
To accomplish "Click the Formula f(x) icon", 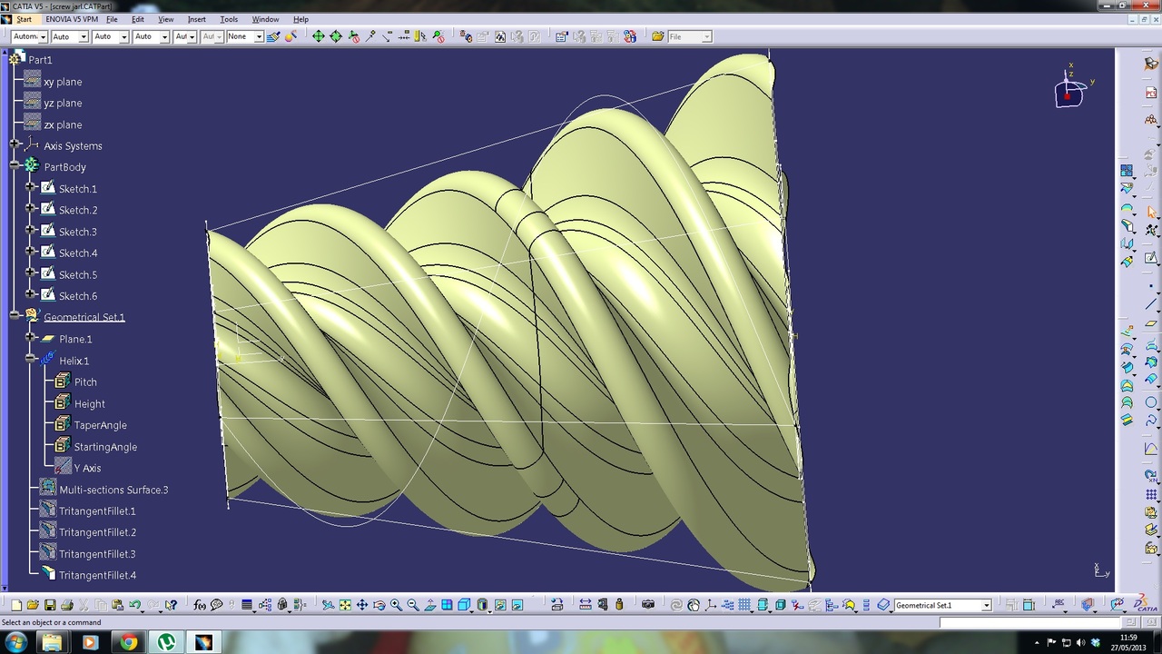I will pyautogui.click(x=200, y=605).
